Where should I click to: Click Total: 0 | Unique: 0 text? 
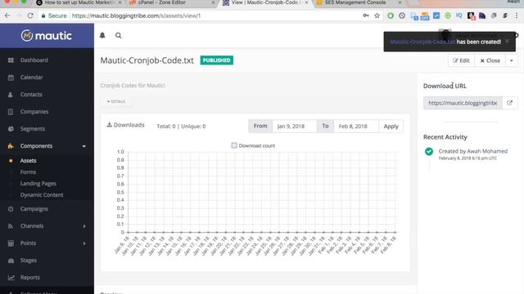coord(181,127)
